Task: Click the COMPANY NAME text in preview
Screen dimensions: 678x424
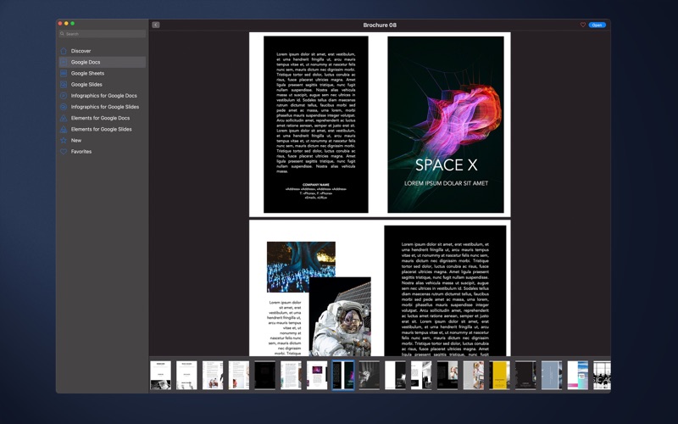Action: [x=315, y=185]
